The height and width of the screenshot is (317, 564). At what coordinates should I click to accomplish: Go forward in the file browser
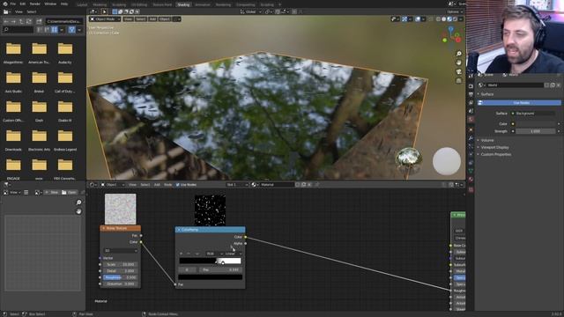tap(14, 21)
